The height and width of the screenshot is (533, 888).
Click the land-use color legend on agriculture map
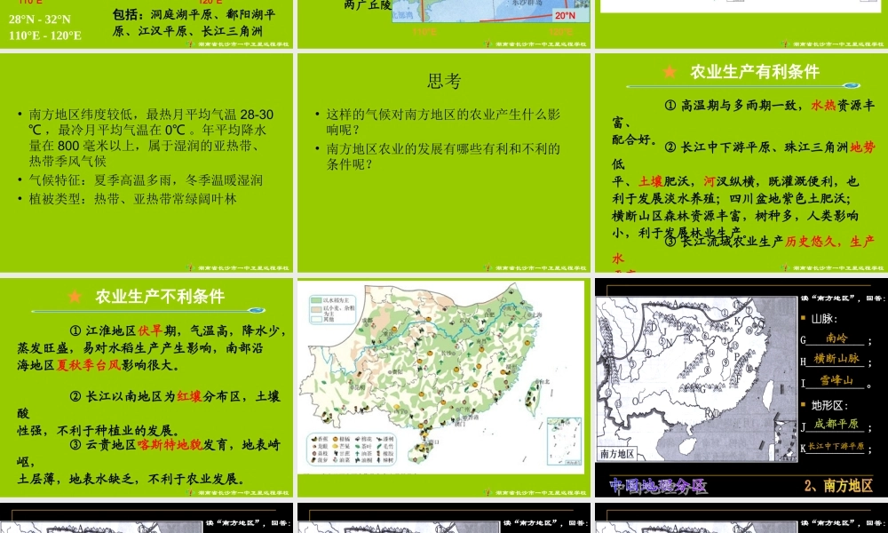pos(333,310)
